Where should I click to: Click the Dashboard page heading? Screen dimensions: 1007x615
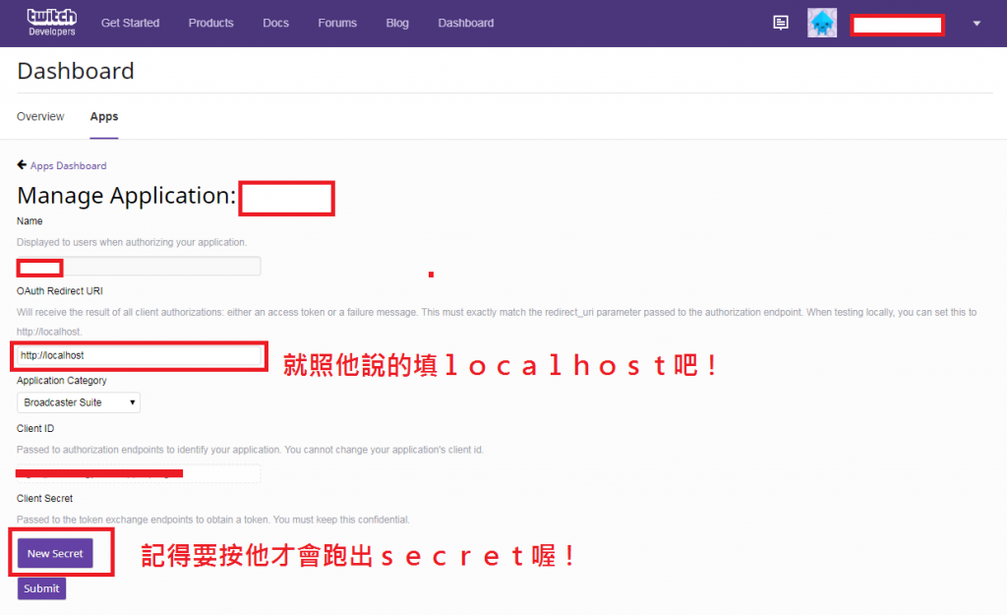click(x=76, y=71)
